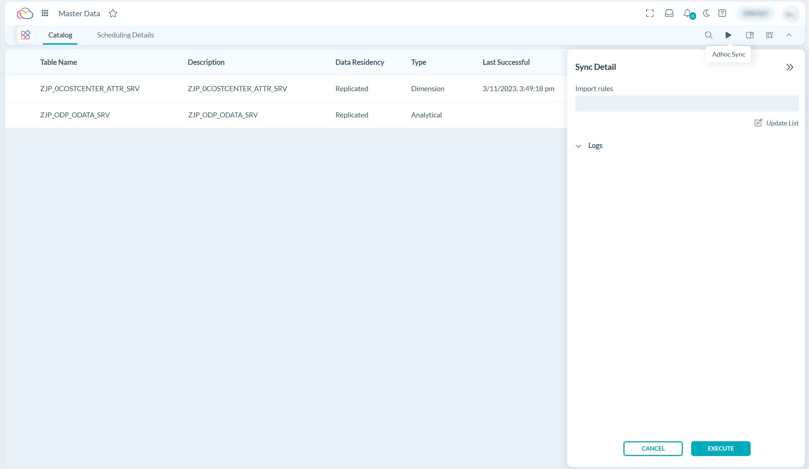Open the search icon in the toolbar
Viewport: 809px width, 469px height.
(708, 35)
